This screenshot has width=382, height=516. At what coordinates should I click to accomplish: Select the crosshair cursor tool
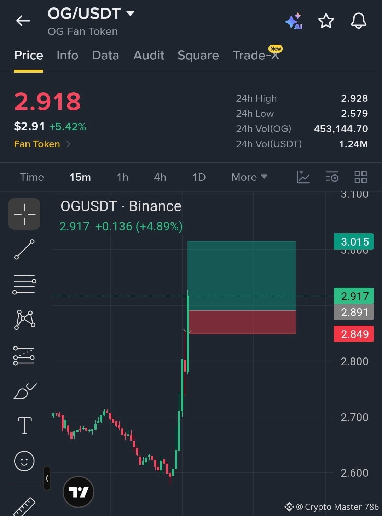tap(24, 214)
